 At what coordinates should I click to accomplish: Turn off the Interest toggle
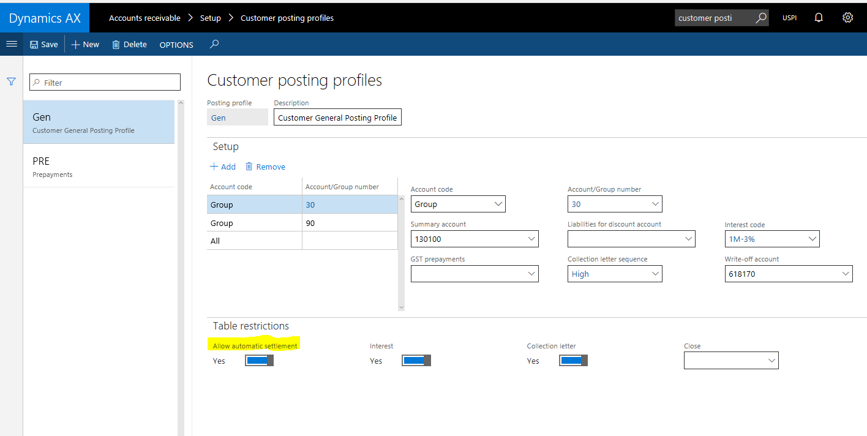pos(416,360)
